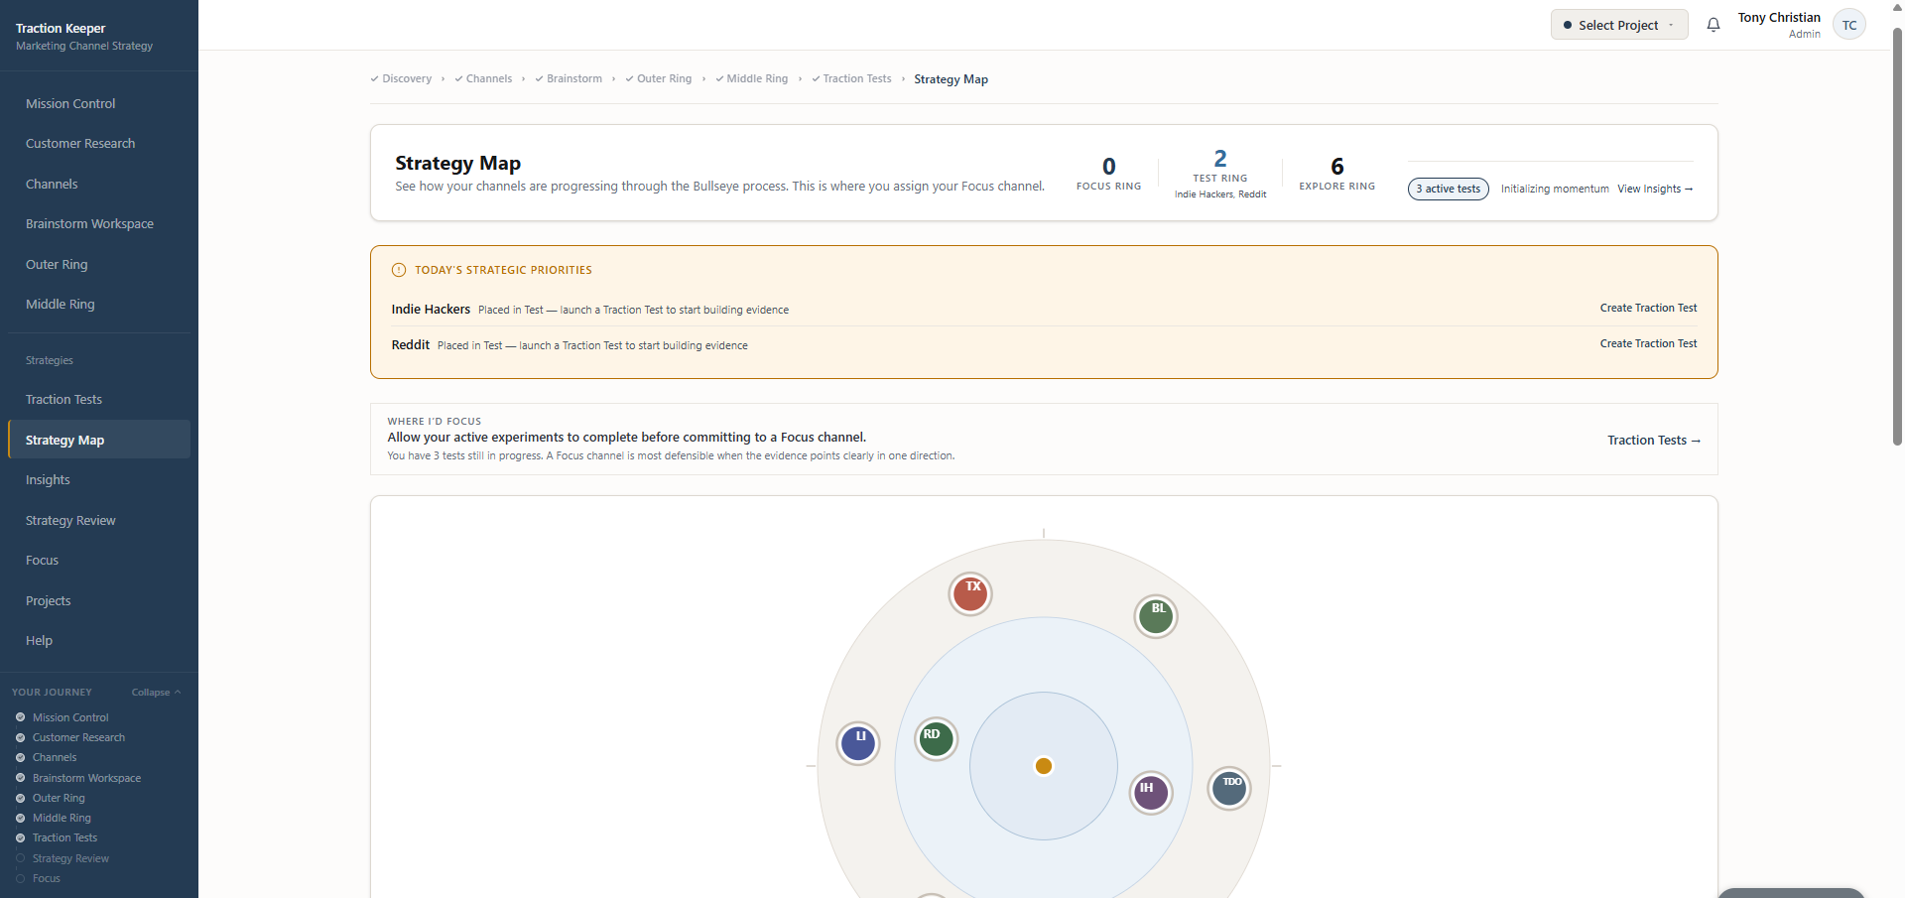Open Channels in journey list

(55, 757)
